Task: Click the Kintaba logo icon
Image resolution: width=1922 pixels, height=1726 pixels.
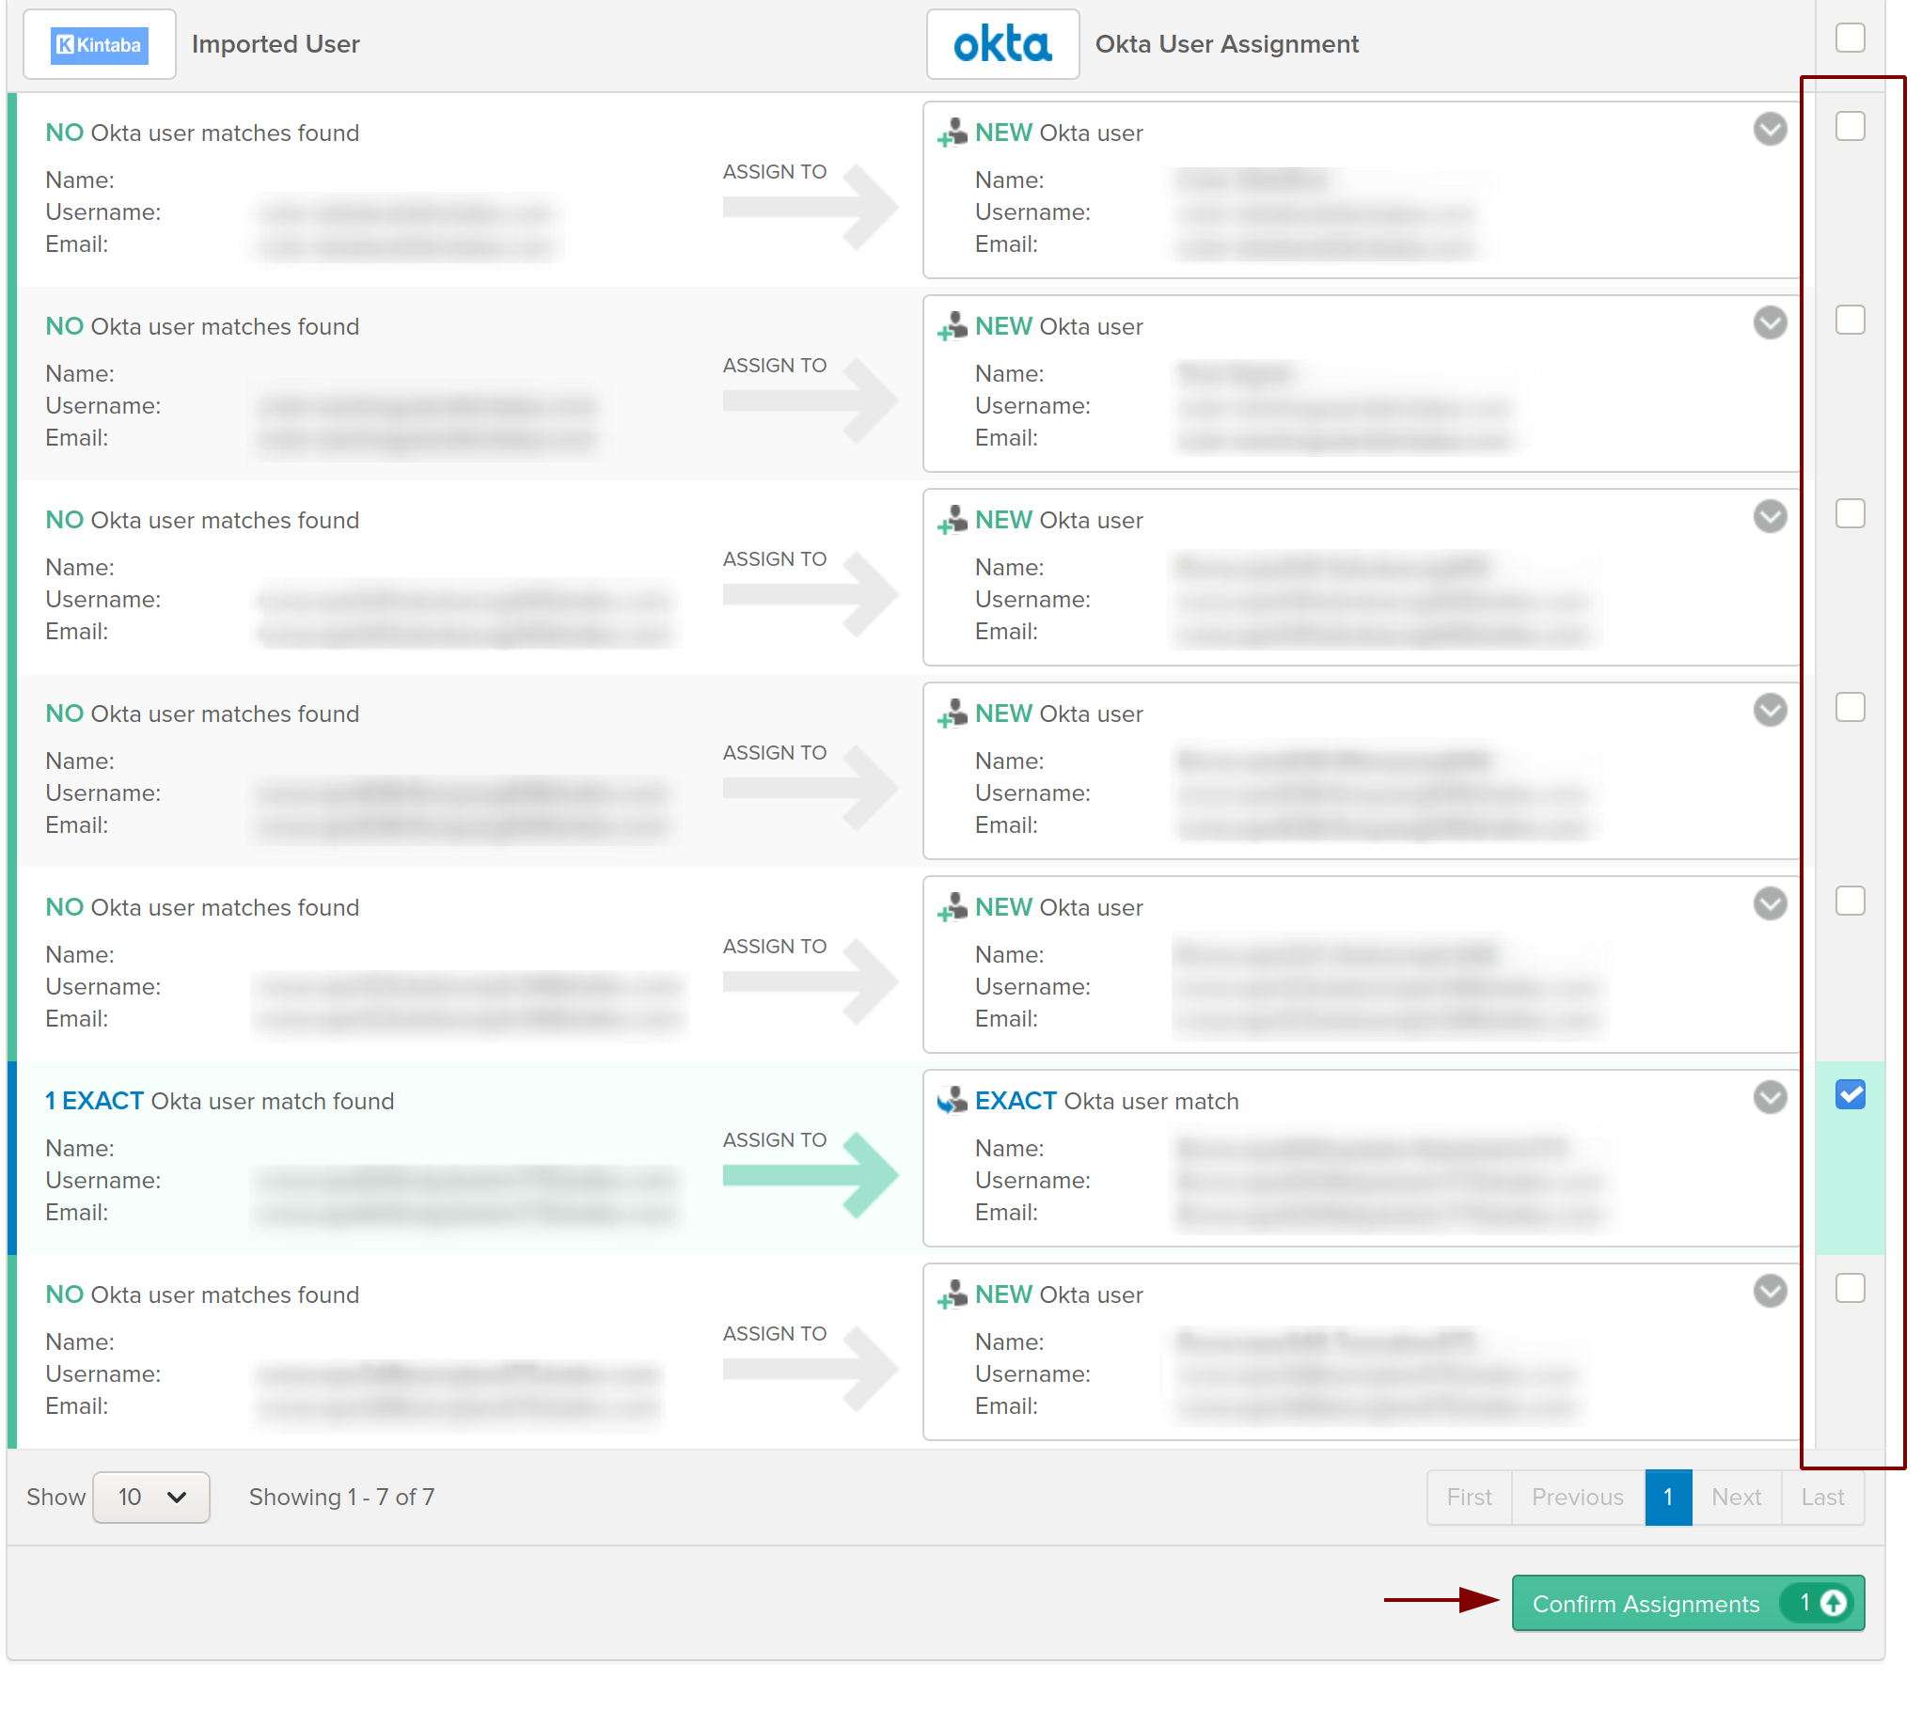Action: pyautogui.click(x=99, y=44)
